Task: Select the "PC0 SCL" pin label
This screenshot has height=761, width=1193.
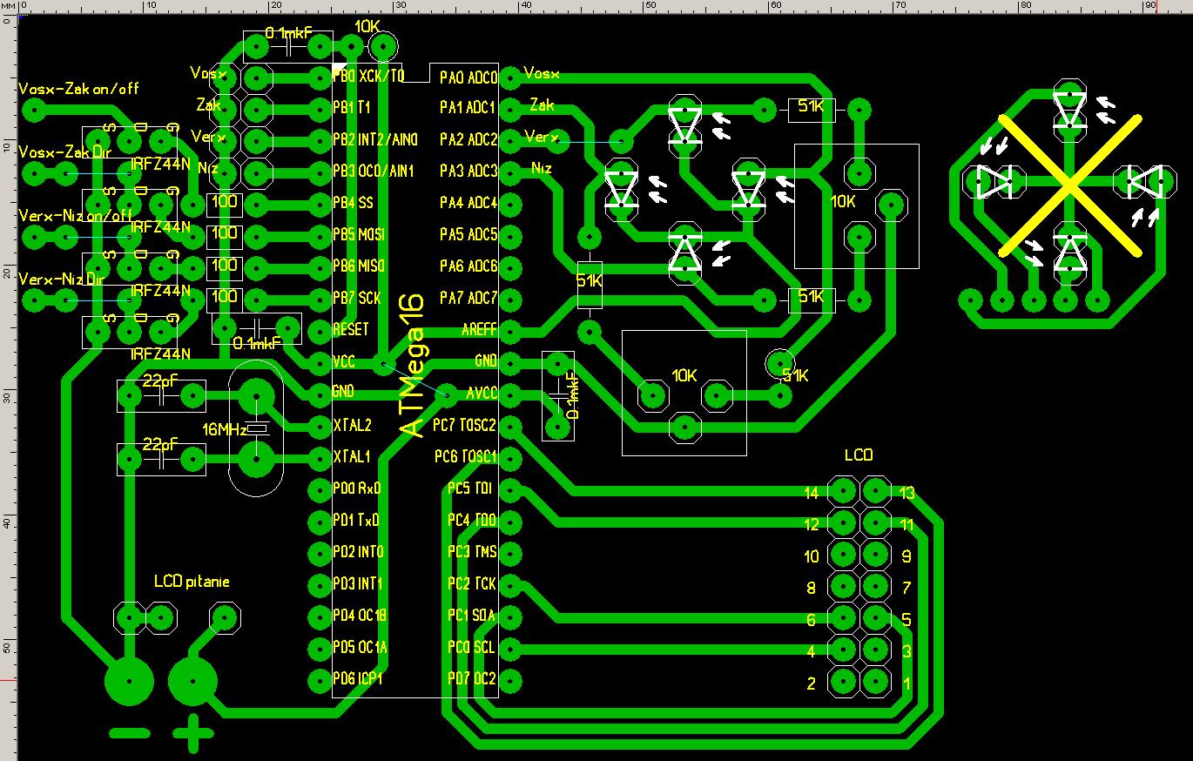Action: pyautogui.click(x=471, y=647)
